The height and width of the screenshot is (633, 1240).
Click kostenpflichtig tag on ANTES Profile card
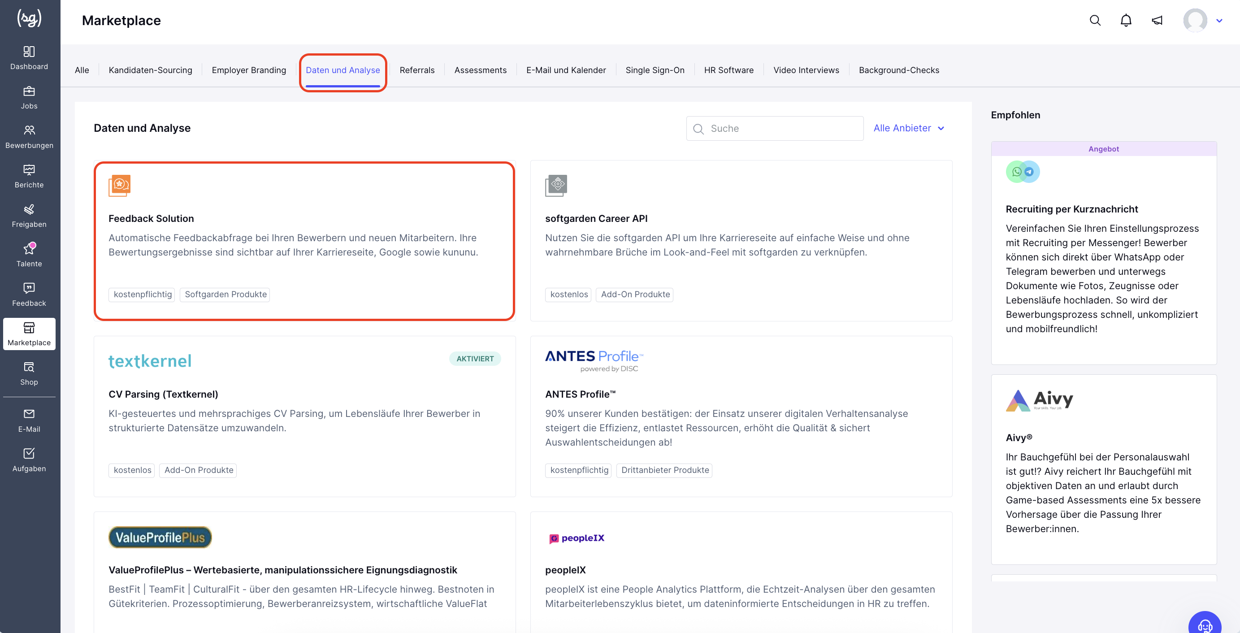579,470
